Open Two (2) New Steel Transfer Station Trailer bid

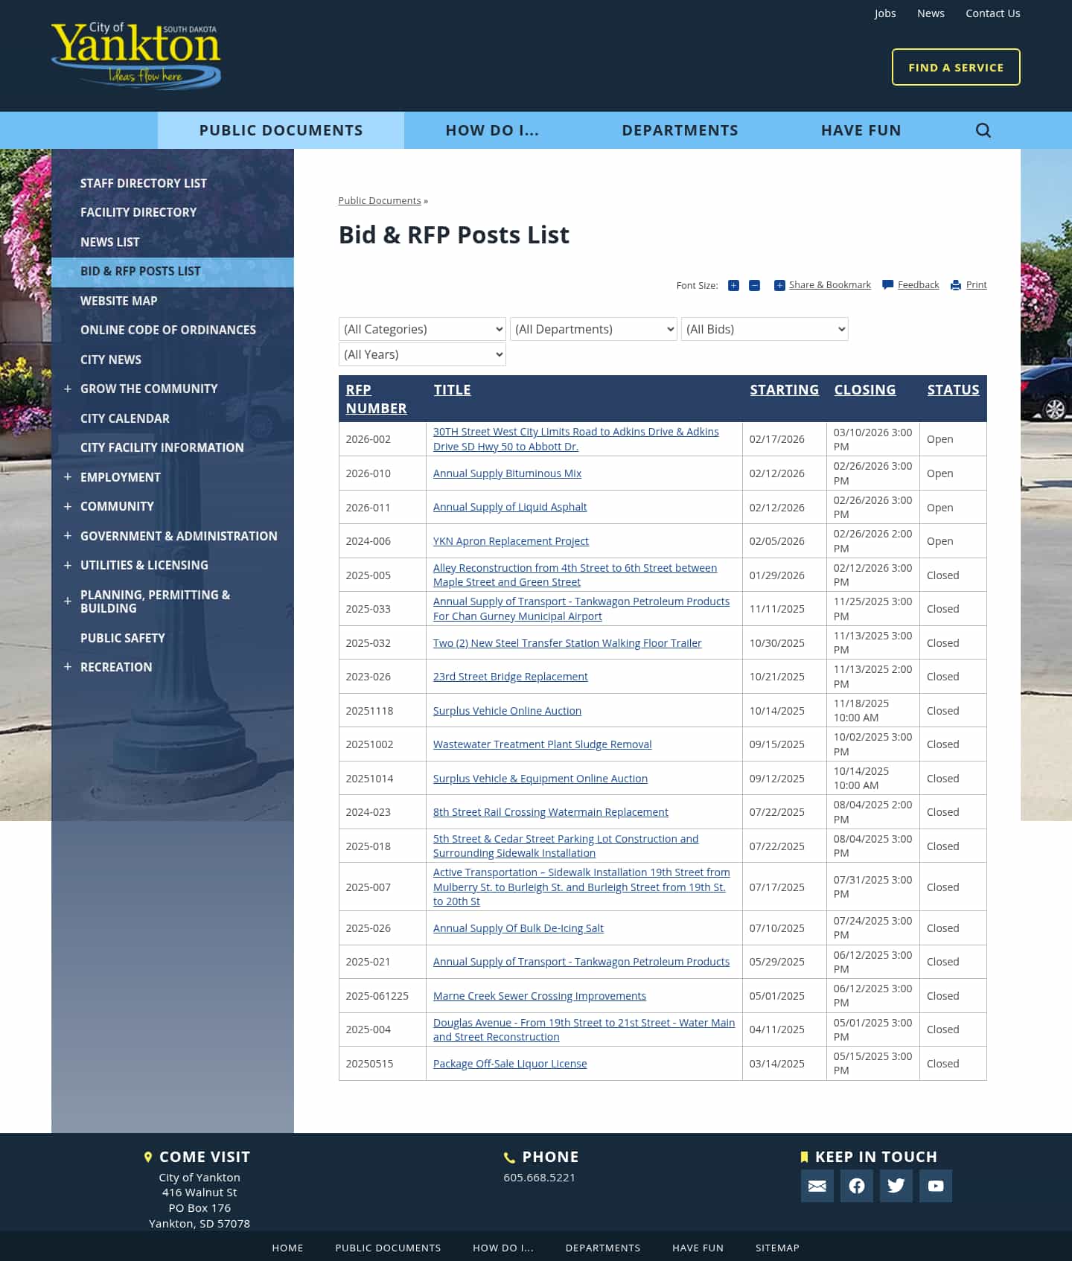(x=567, y=643)
